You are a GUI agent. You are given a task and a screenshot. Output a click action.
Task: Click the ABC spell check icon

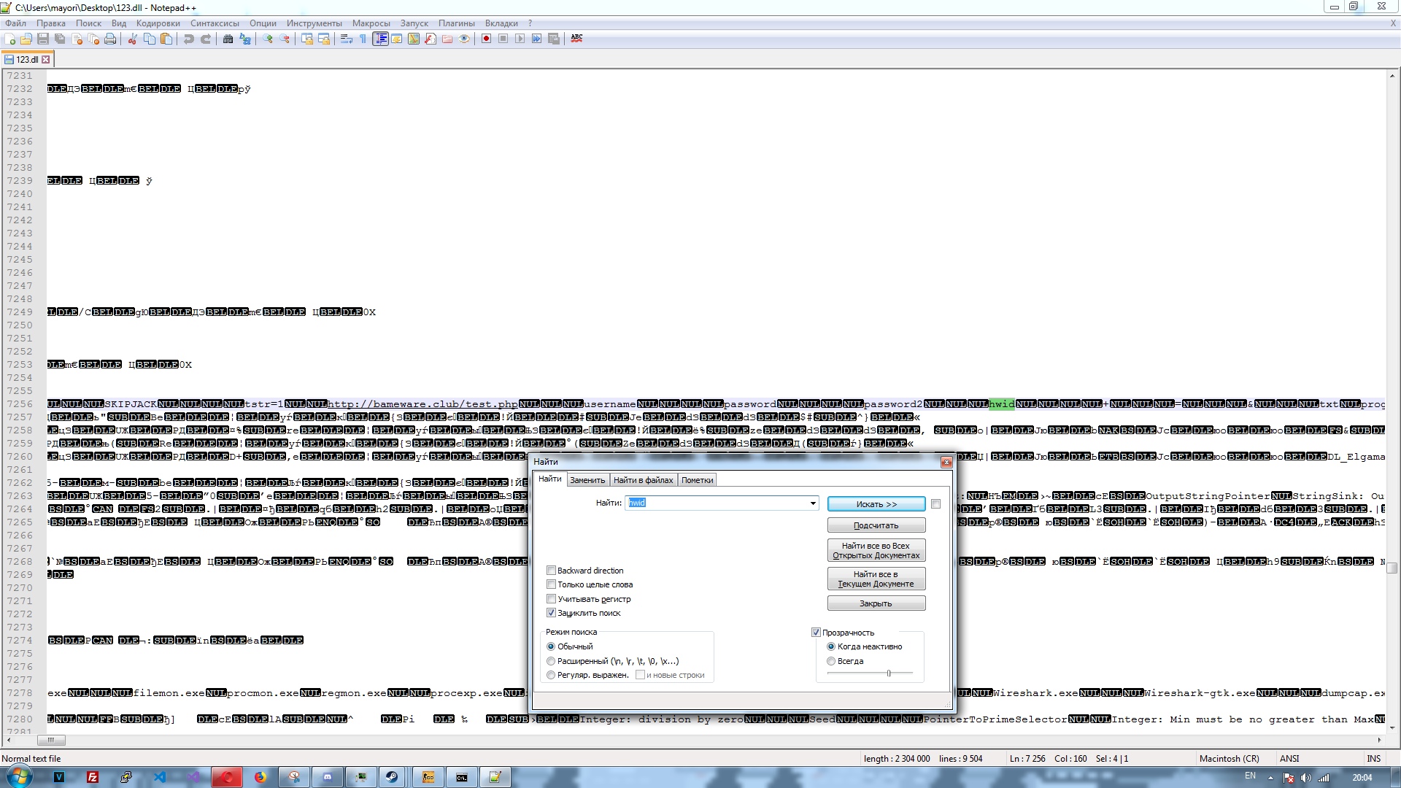pos(576,38)
